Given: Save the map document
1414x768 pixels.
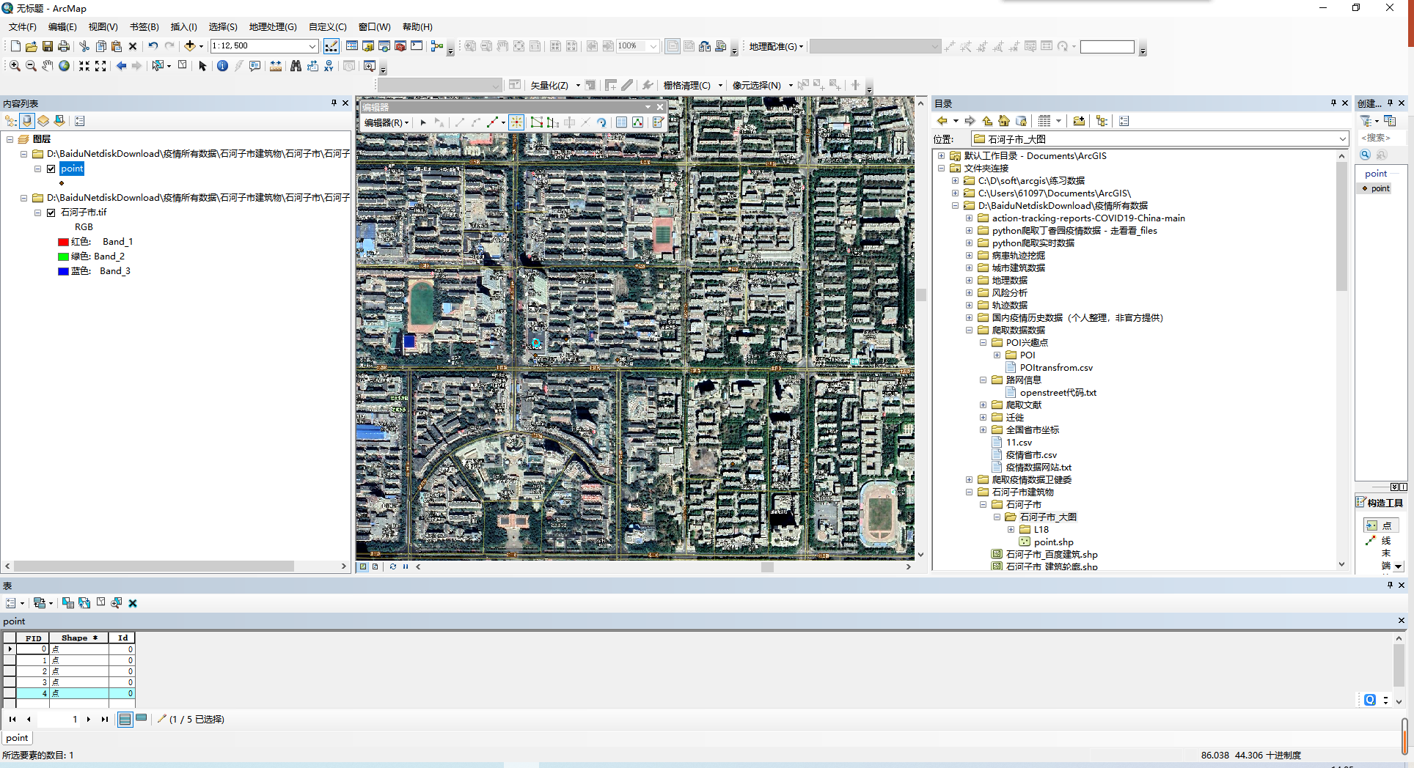Looking at the screenshot, I should coord(48,46).
